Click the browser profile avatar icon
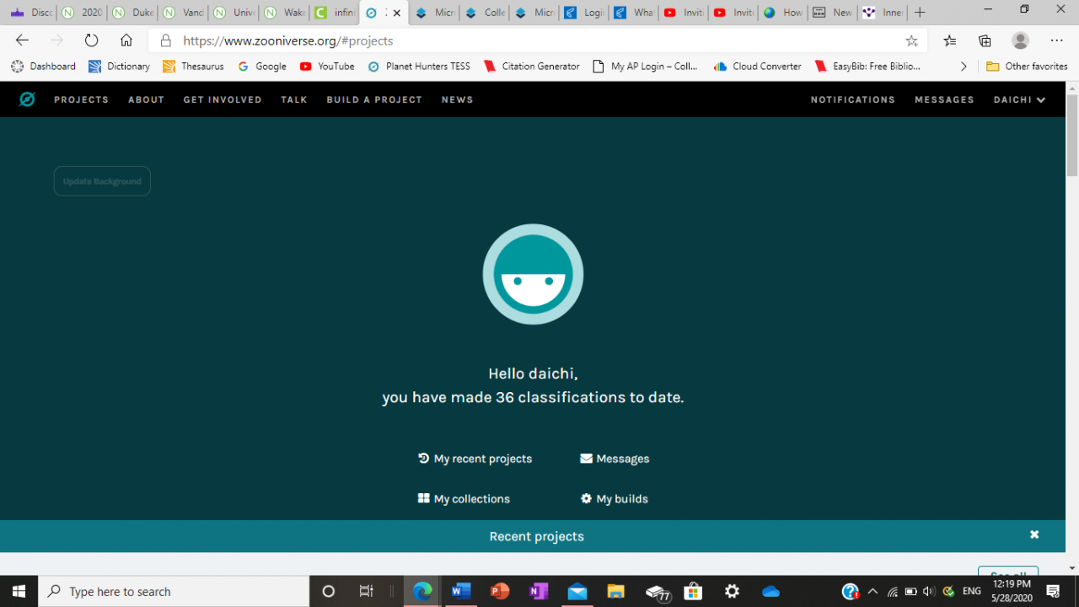The height and width of the screenshot is (607, 1079). pyautogui.click(x=1021, y=40)
